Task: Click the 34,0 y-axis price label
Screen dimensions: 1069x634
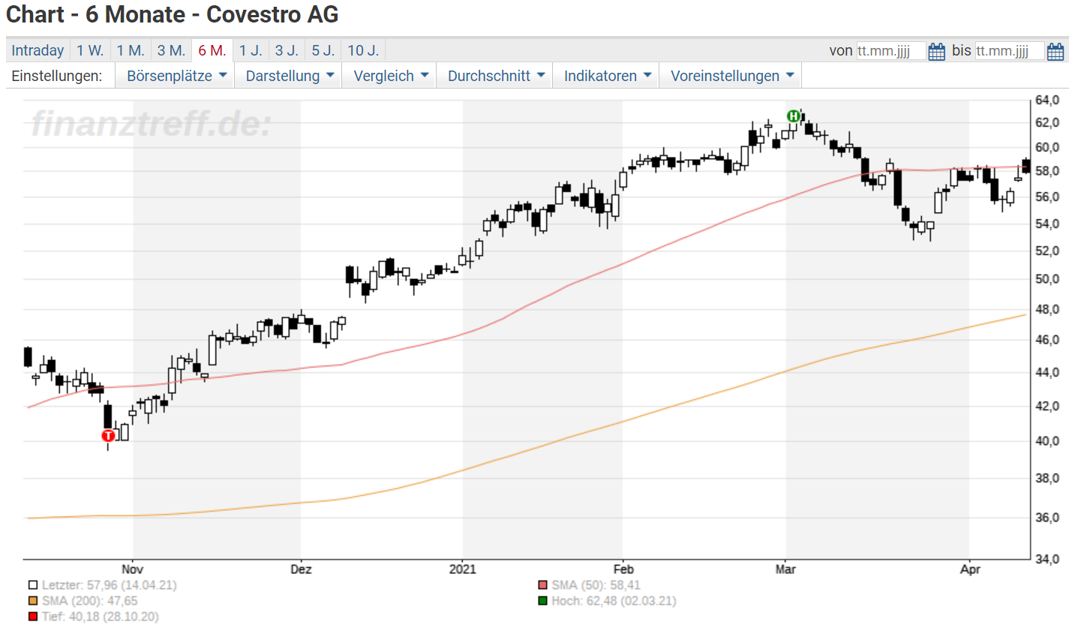Action: click(1047, 559)
